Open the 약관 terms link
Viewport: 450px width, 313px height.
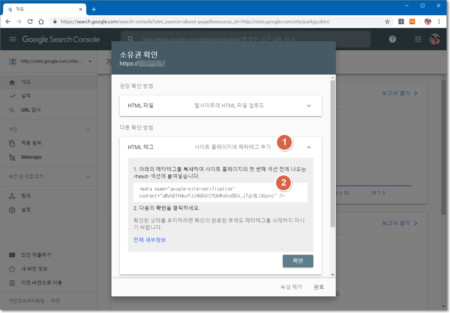click(x=55, y=301)
